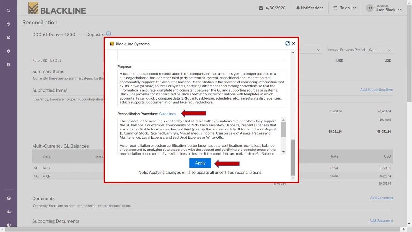Open the 6/30/2020 period calendar
This screenshot has height=232, width=412.
272,8
